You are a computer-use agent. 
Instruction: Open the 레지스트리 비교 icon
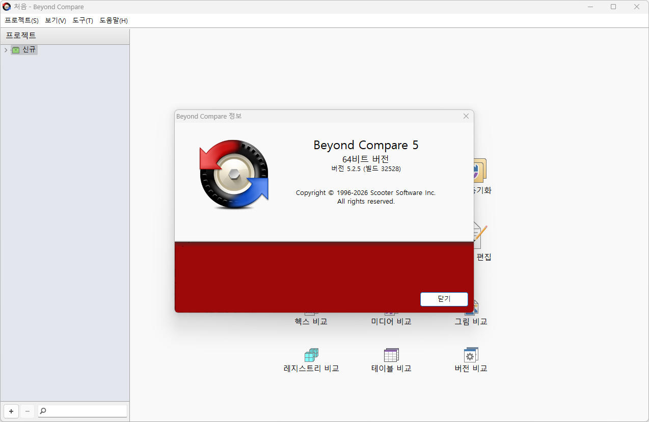point(311,355)
